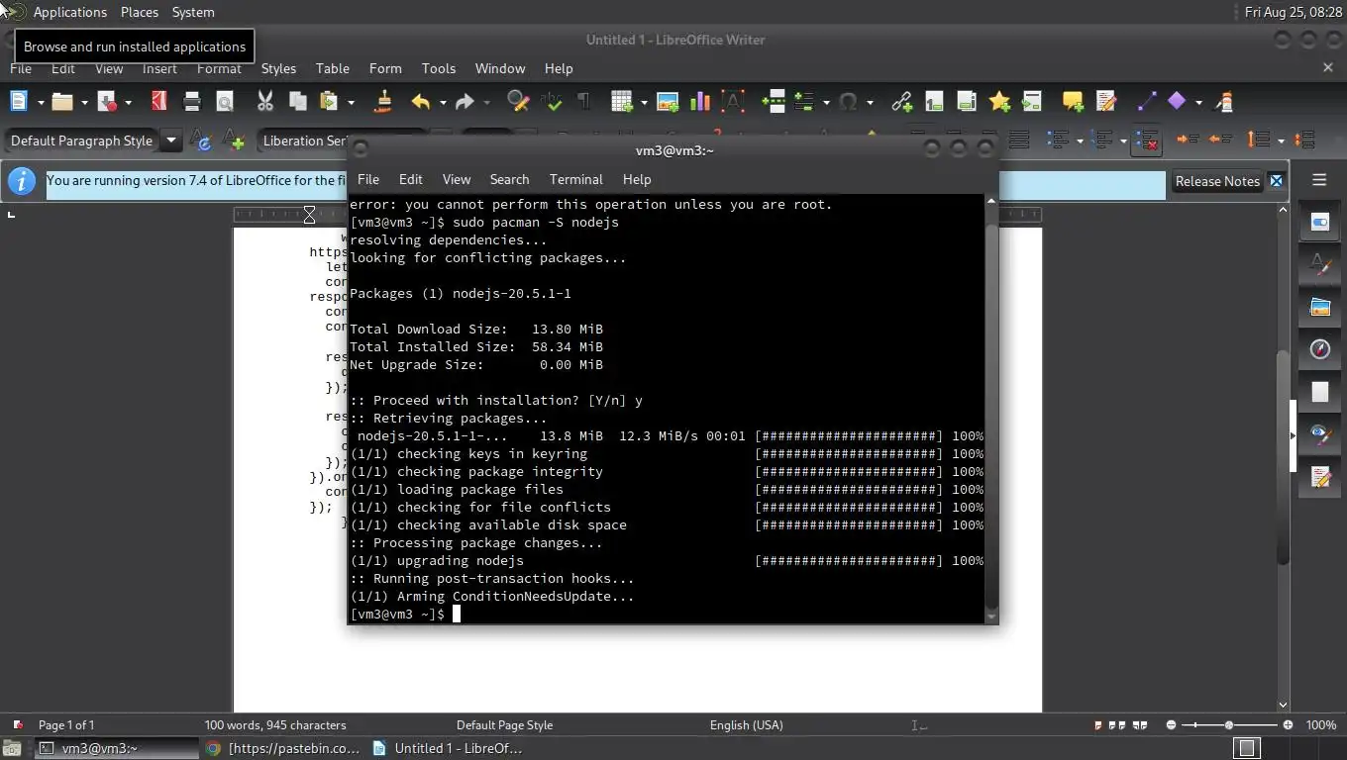Screen dimensions: 1347x760
Task: Open the Terminal menu in terminal window
Action: (x=576, y=179)
